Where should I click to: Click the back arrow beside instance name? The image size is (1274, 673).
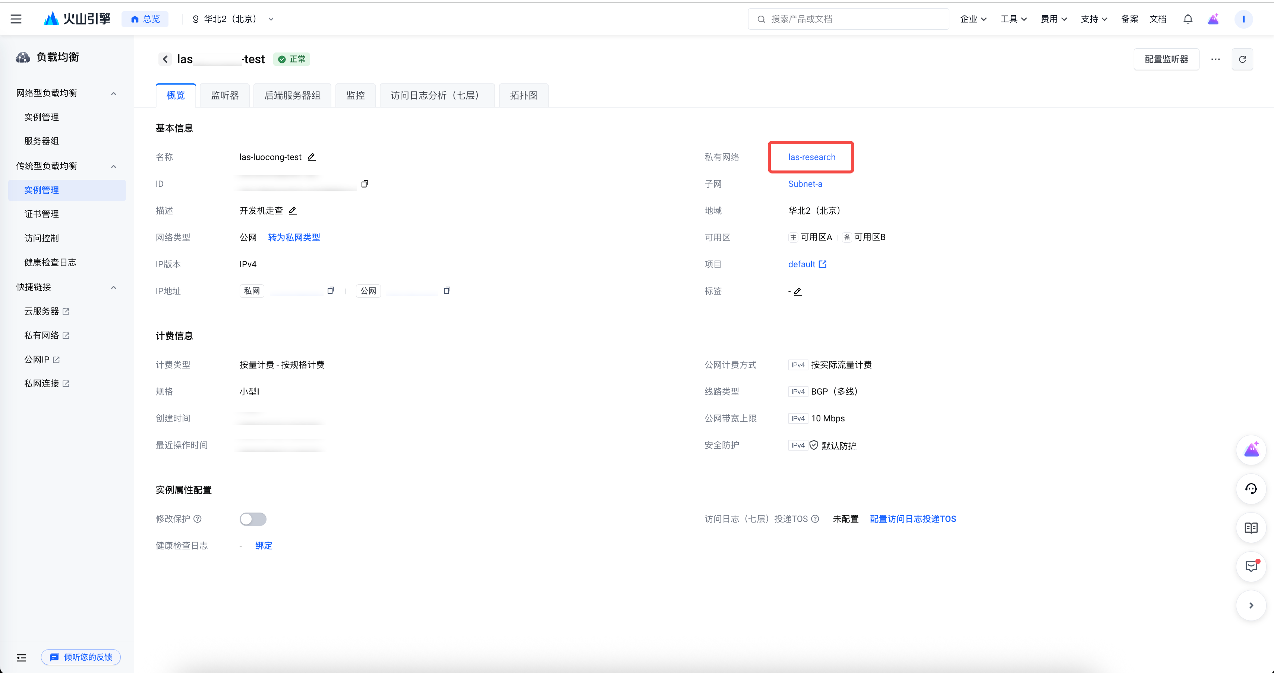point(165,59)
